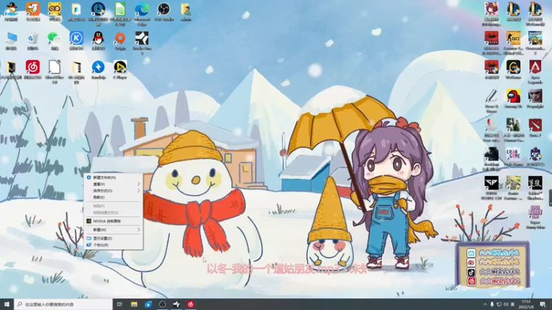Open the taskbar clock and date
The height and width of the screenshot is (310, 552).
tap(526, 304)
